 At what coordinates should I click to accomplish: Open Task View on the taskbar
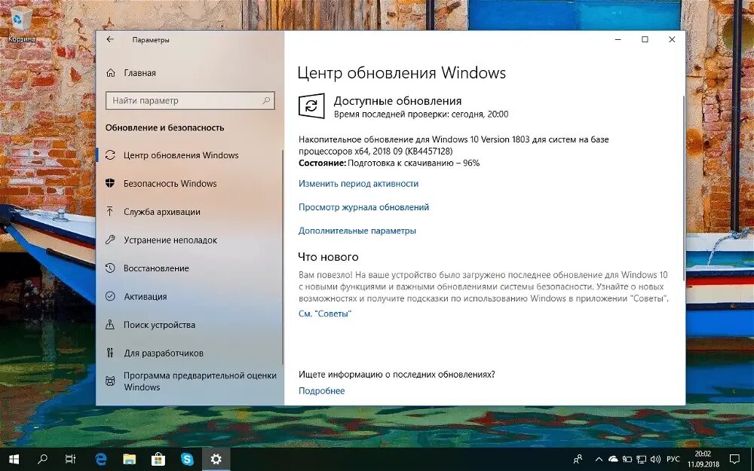71,459
